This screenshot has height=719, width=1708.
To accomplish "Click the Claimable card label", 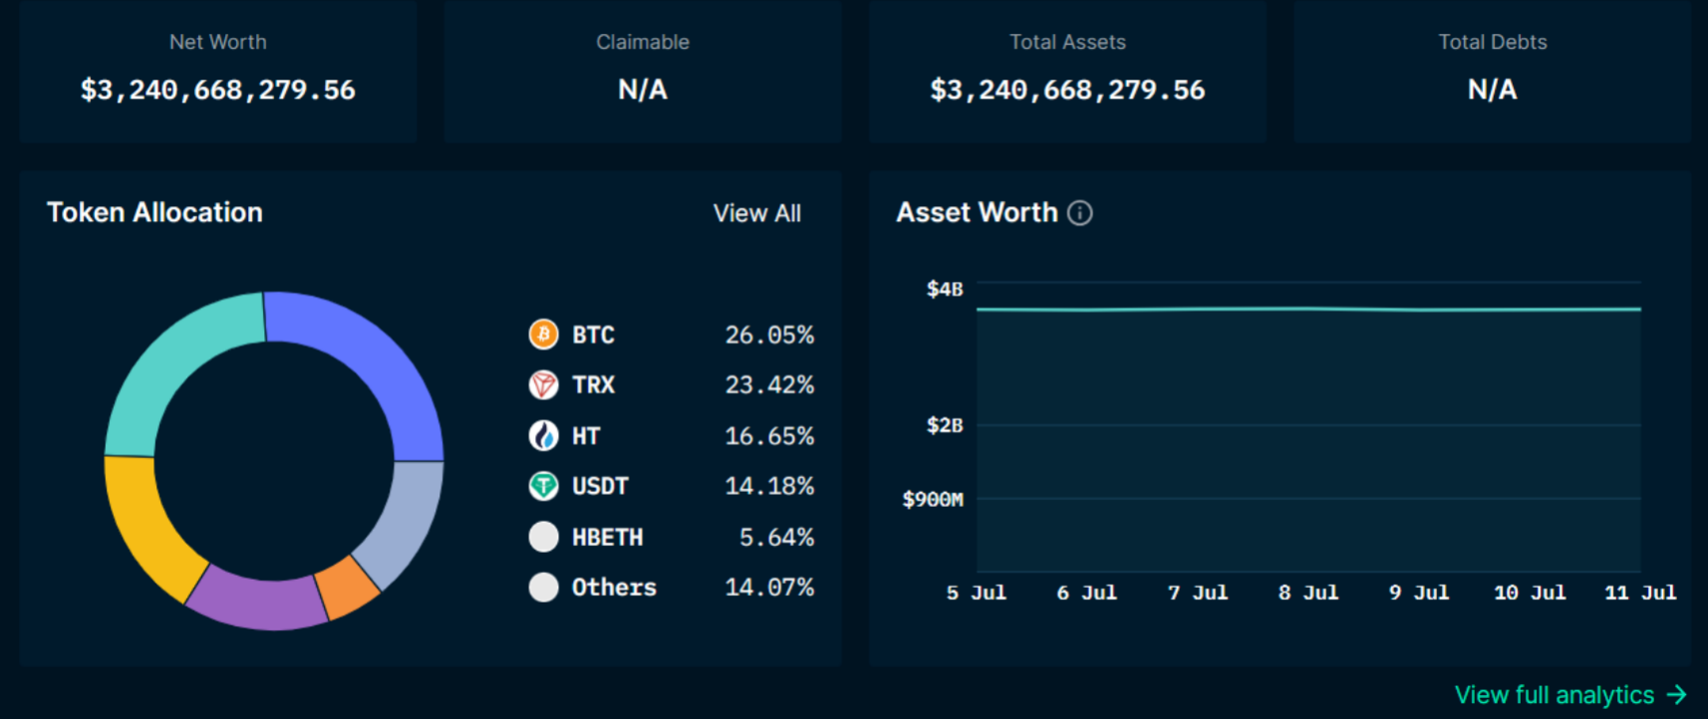I will tap(643, 42).
